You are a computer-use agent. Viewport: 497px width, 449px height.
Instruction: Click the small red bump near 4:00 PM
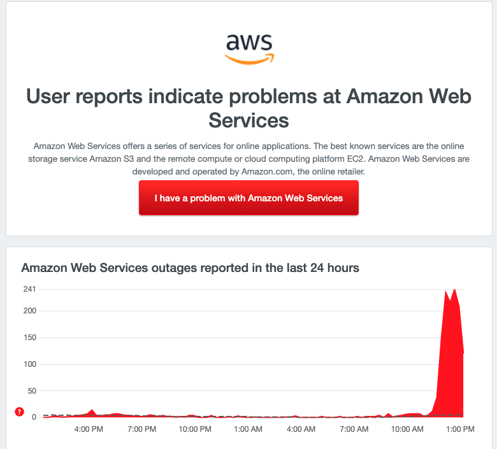(92, 413)
